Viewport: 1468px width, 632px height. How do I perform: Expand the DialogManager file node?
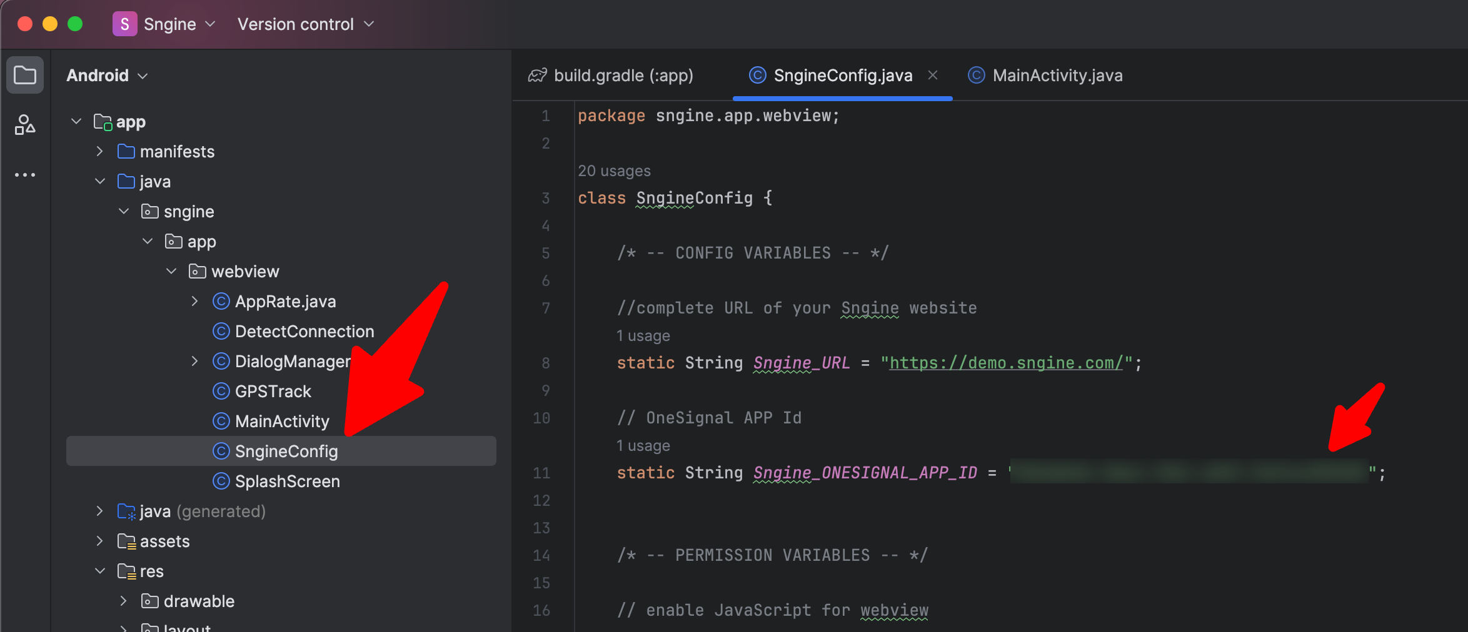coord(194,362)
